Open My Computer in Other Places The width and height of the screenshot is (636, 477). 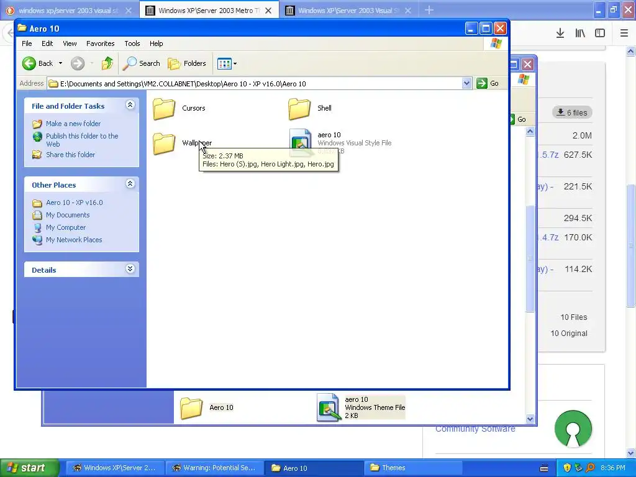[x=66, y=227]
